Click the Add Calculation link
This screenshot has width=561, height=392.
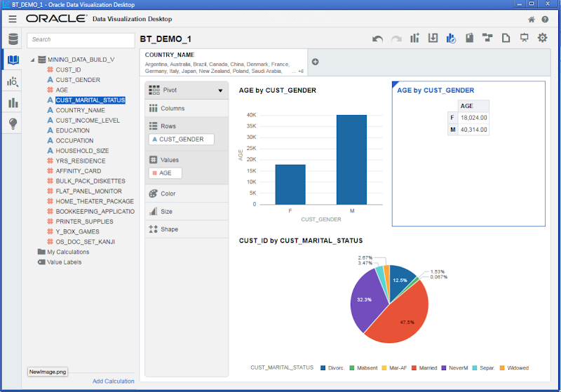pos(114,381)
